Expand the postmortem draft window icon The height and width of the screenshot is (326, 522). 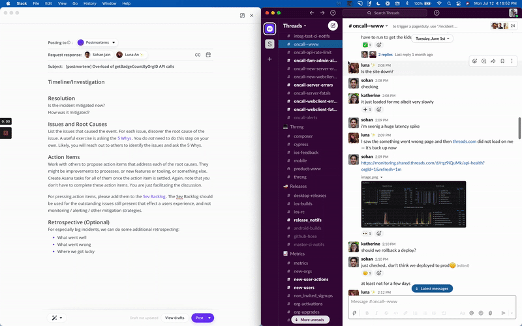(x=242, y=15)
